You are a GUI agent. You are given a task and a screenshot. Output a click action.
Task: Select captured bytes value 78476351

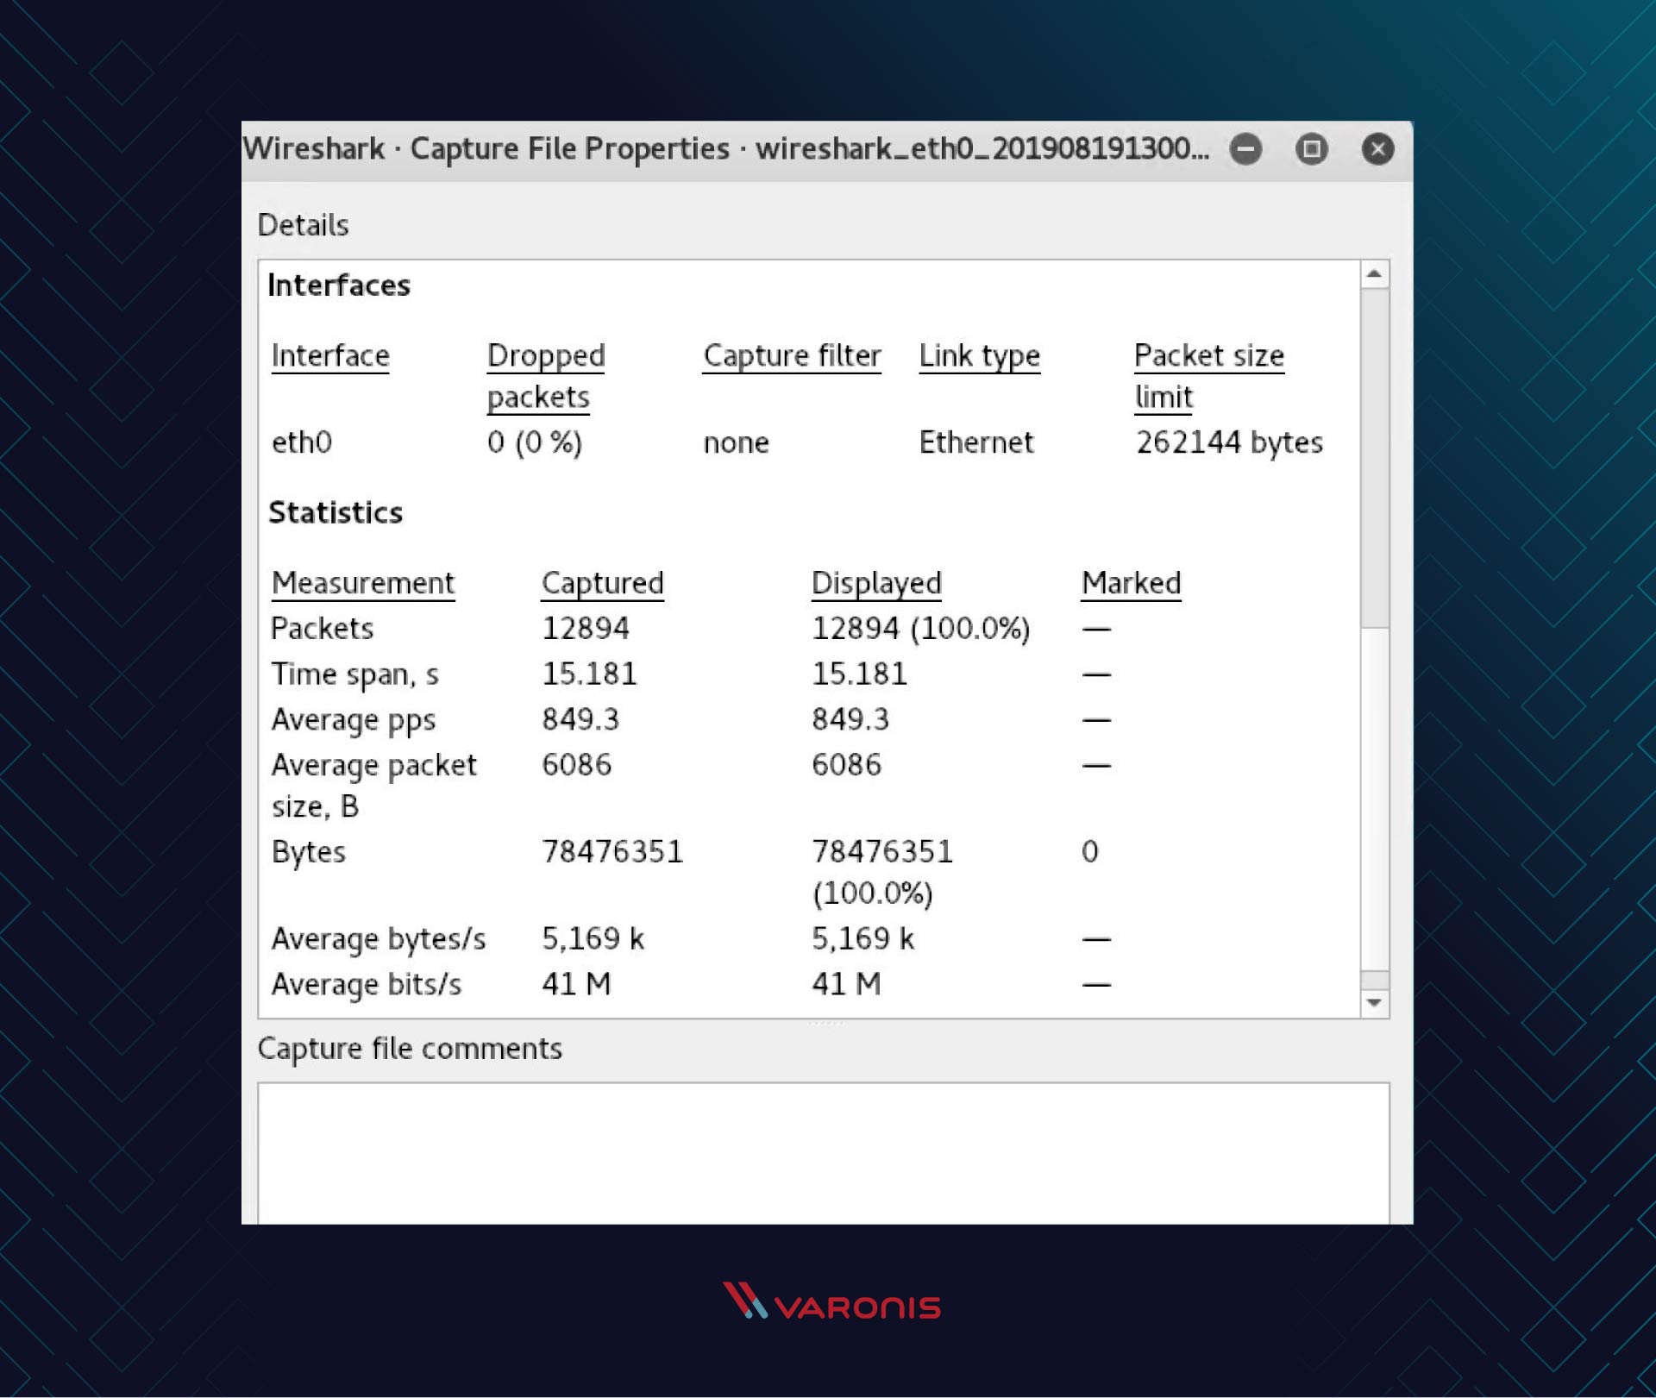point(612,852)
